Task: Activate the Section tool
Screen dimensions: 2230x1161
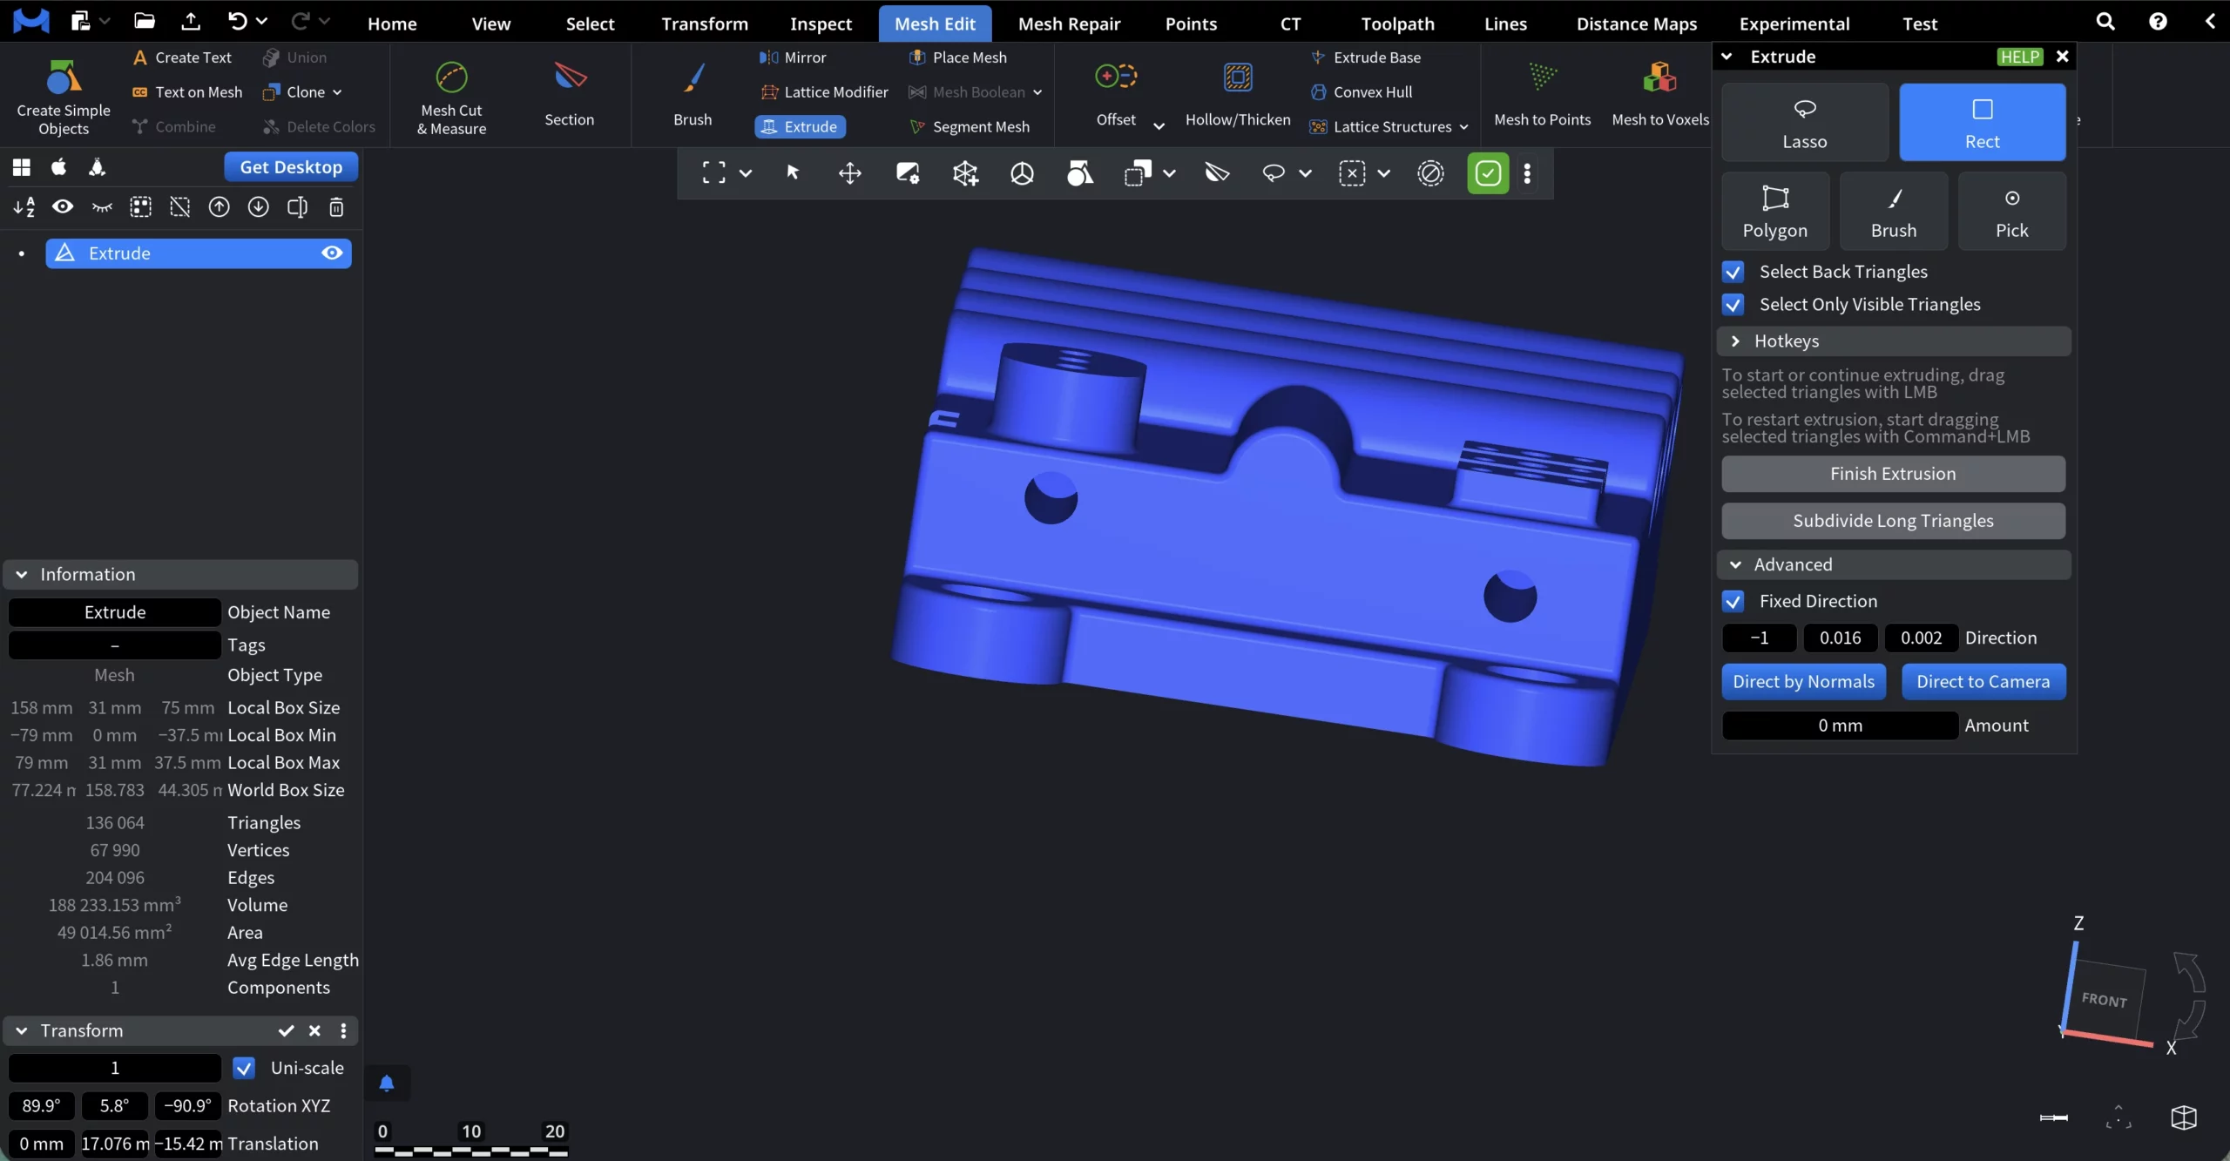Action: [570, 94]
